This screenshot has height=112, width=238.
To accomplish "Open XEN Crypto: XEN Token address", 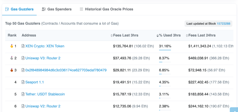I will click(x=45, y=46).
